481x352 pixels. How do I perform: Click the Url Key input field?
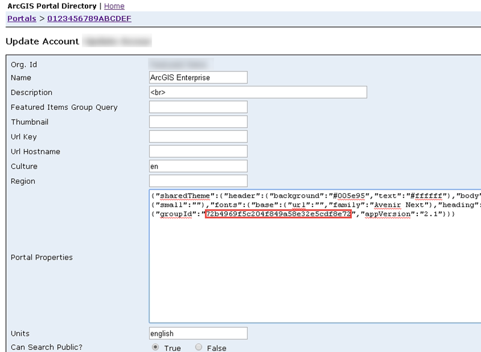tap(198, 136)
